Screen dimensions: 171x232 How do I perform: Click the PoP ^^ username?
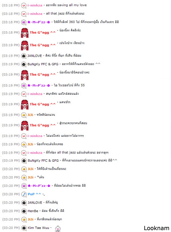(34, 194)
